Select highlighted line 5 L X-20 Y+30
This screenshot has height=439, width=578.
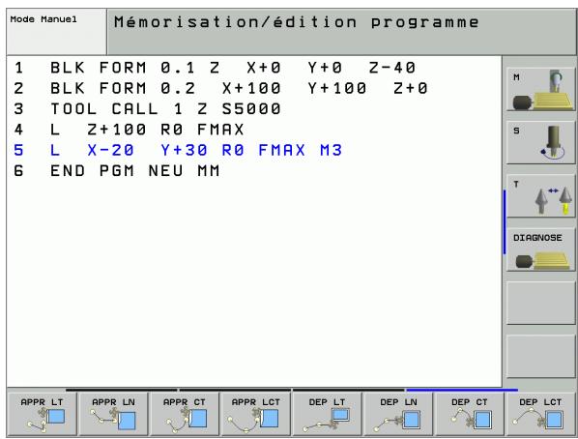click(x=178, y=151)
